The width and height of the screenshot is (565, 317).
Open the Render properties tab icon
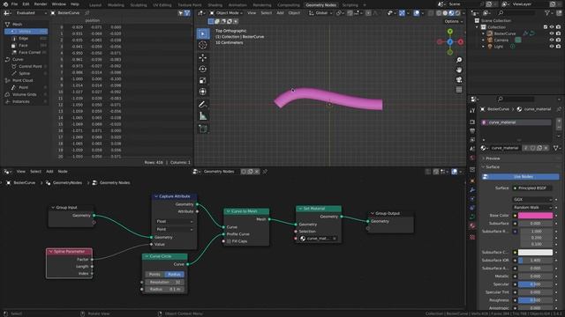coord(472,122)
